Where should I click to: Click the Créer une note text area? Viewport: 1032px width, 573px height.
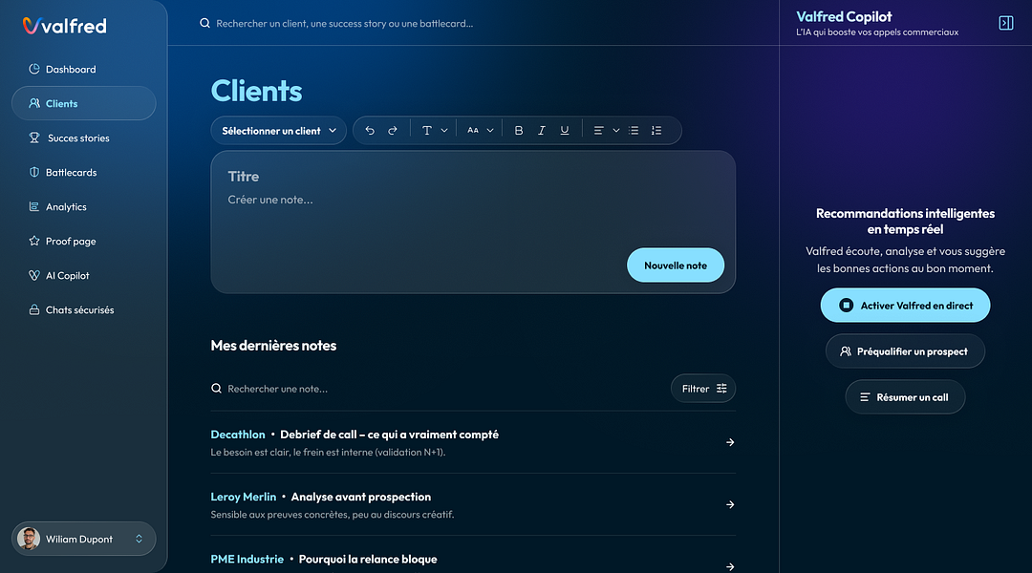(x=270, y=200)
